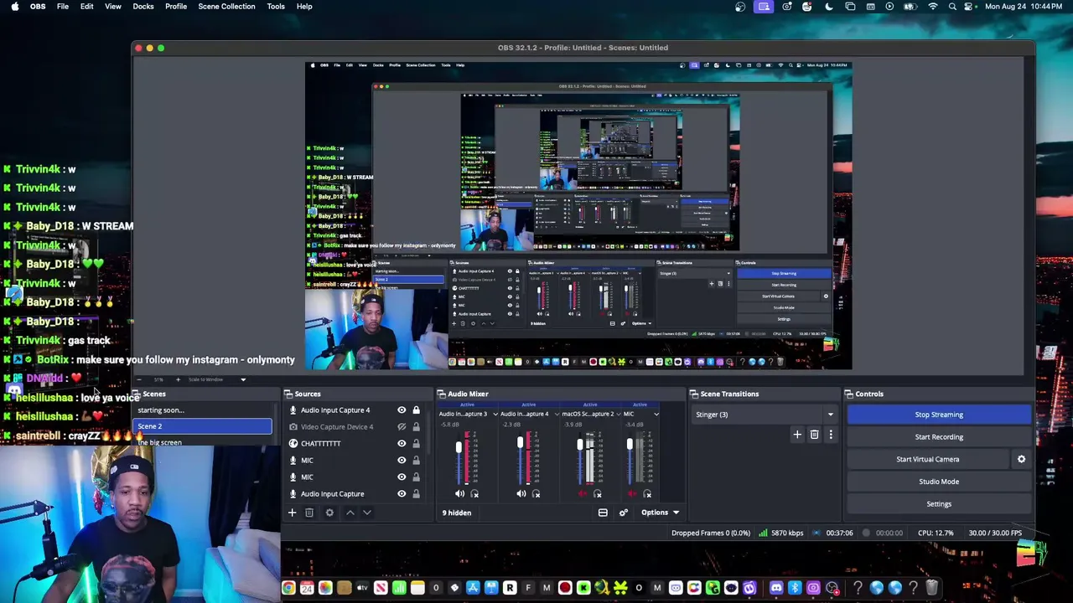Screen dimensions: 1073x603
Task: Click the OBS program preview canvas
Action: coord(578,216)
